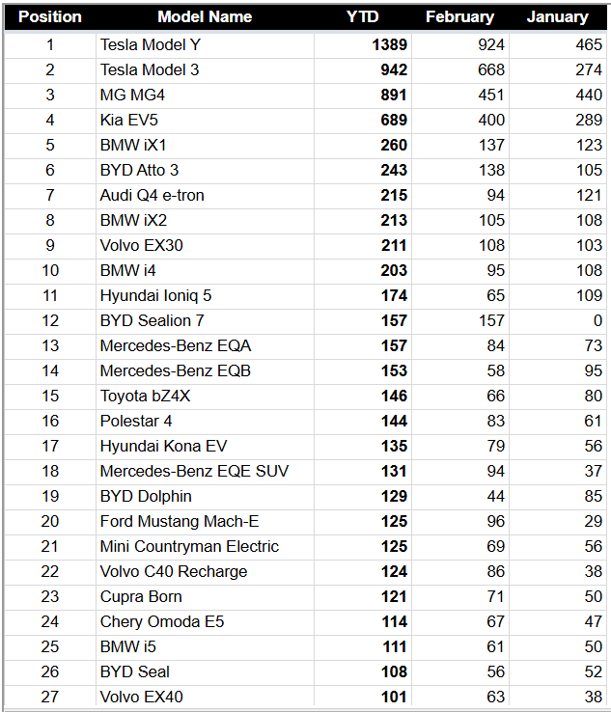Click the YTD value 1389
Image resolution: width=611 pixels, height=712 pixels.
(x=389, y=44)
